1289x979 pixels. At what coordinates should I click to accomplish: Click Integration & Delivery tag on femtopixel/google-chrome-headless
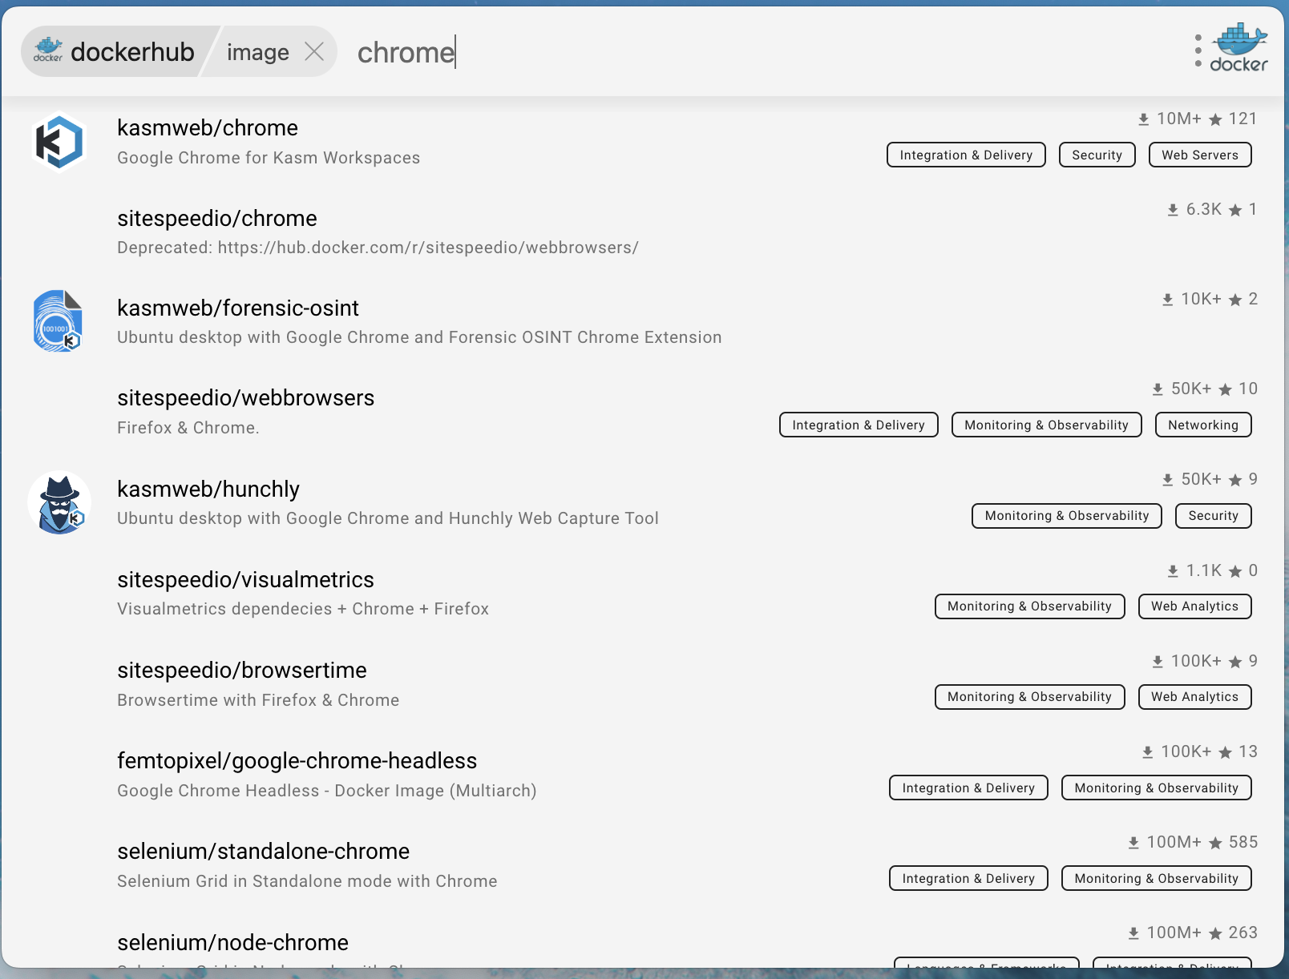click(968, 788)
